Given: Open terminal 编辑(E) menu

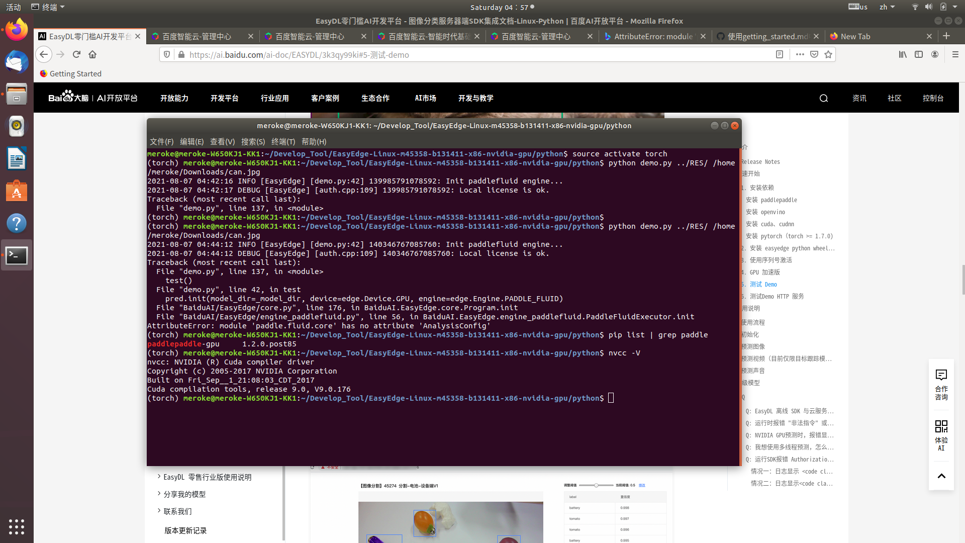Looking at the screenshot, I should (x=191, y=142).
